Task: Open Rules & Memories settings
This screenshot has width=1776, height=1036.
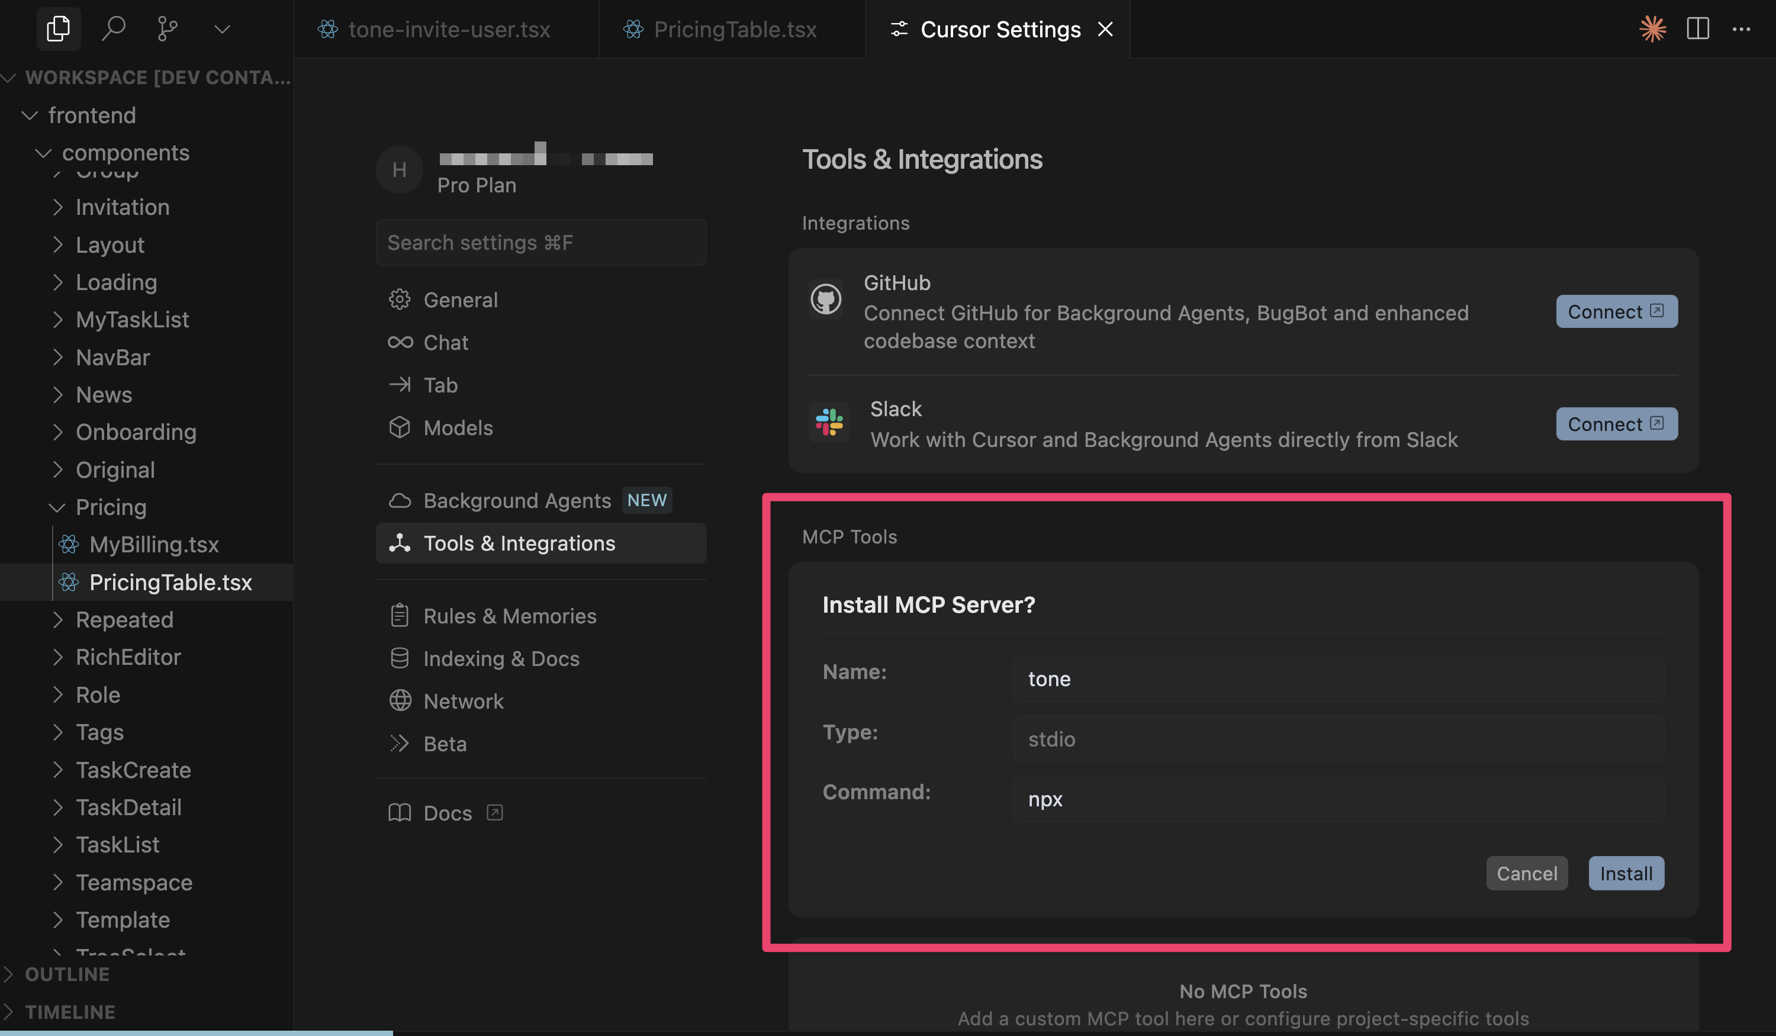Action: point(540,616)
